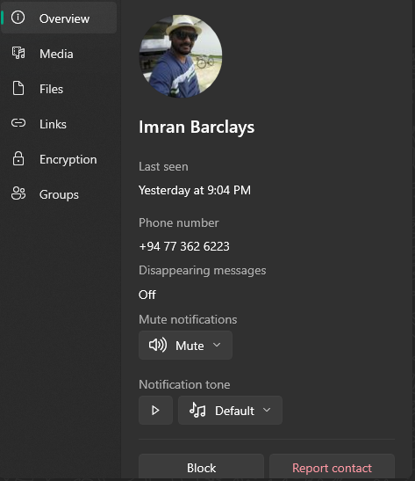The height and width of the screenshot is (481, 415).
Task: Switch to the Media tab
Action: 59,54
